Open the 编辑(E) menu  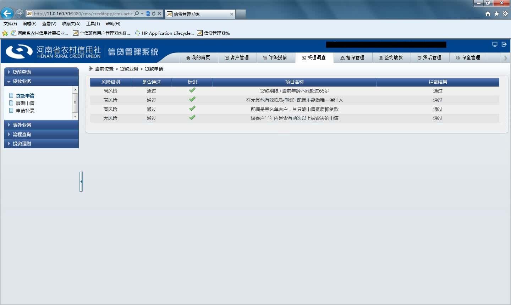click(29, 24)
